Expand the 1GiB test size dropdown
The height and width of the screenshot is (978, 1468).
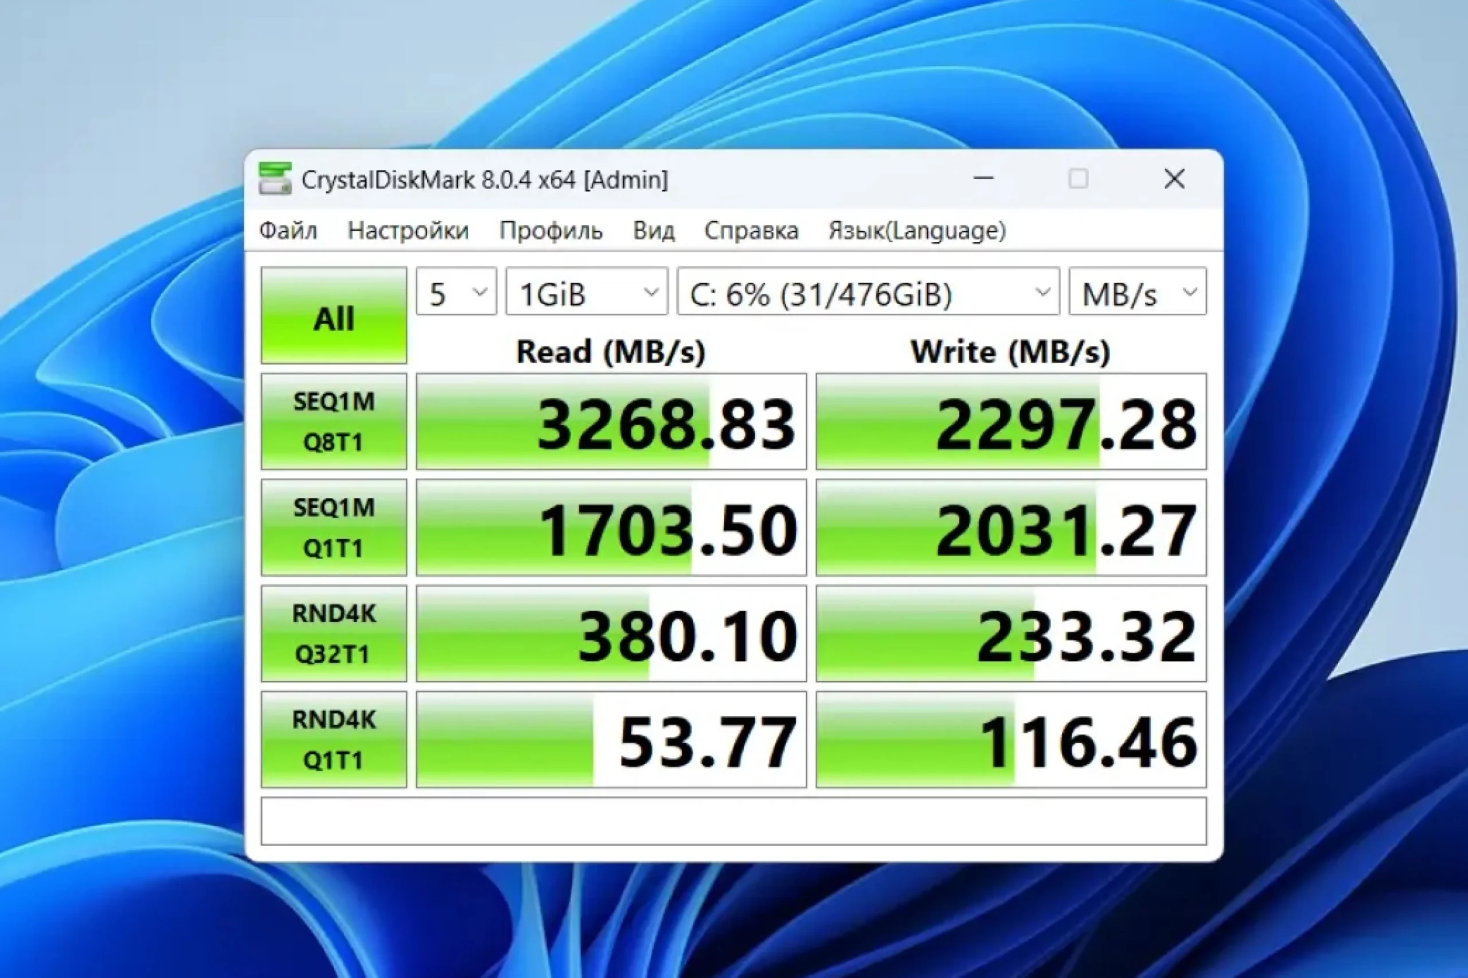pos(587,292)
